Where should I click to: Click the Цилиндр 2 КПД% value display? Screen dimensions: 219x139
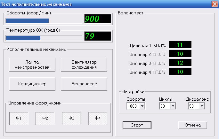pos(180,54)
